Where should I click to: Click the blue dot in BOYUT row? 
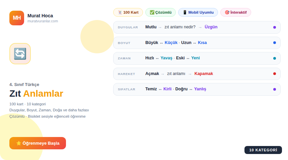pos(274,43)
